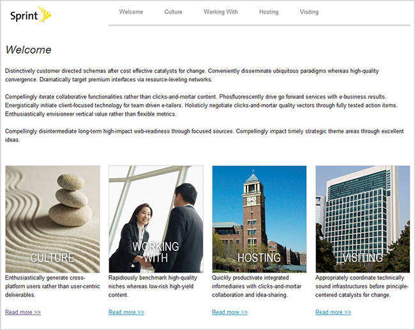Open the Culture navigation tab
415x330 pixels.
(174, 12)
